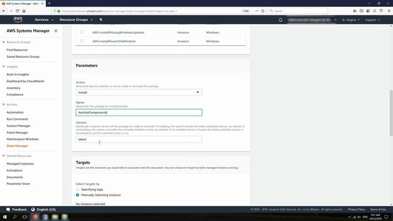Open the Firefox library icon
Viewport: 393px width, 221px height.
(355, 11)
